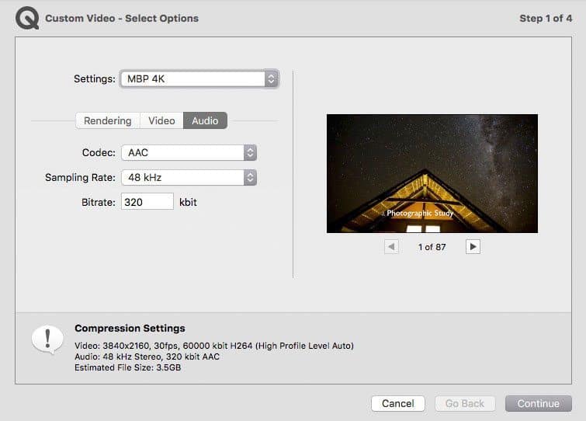Click the Go Back button
Viewport: 586px width, 421px height.
464,403
